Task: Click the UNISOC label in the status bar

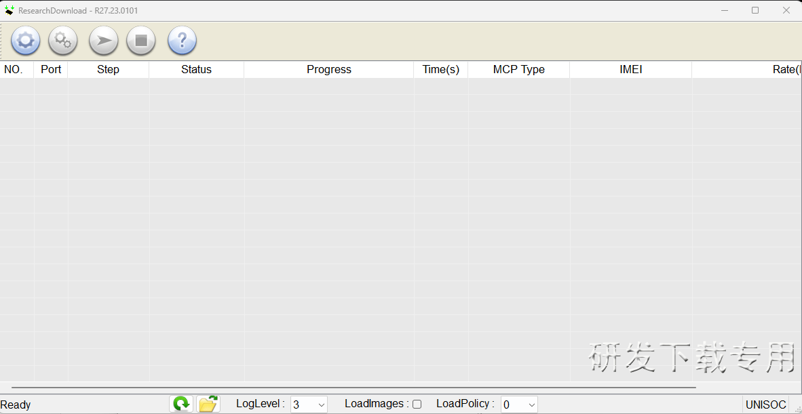Action: pyautogui.click(x=765, y=404)
